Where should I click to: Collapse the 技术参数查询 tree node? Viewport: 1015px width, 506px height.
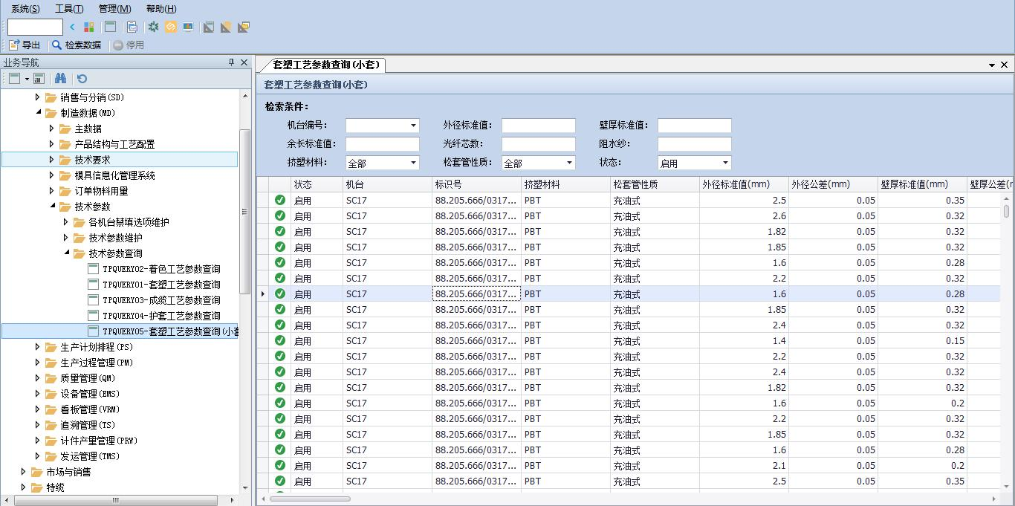click(66, 253)
